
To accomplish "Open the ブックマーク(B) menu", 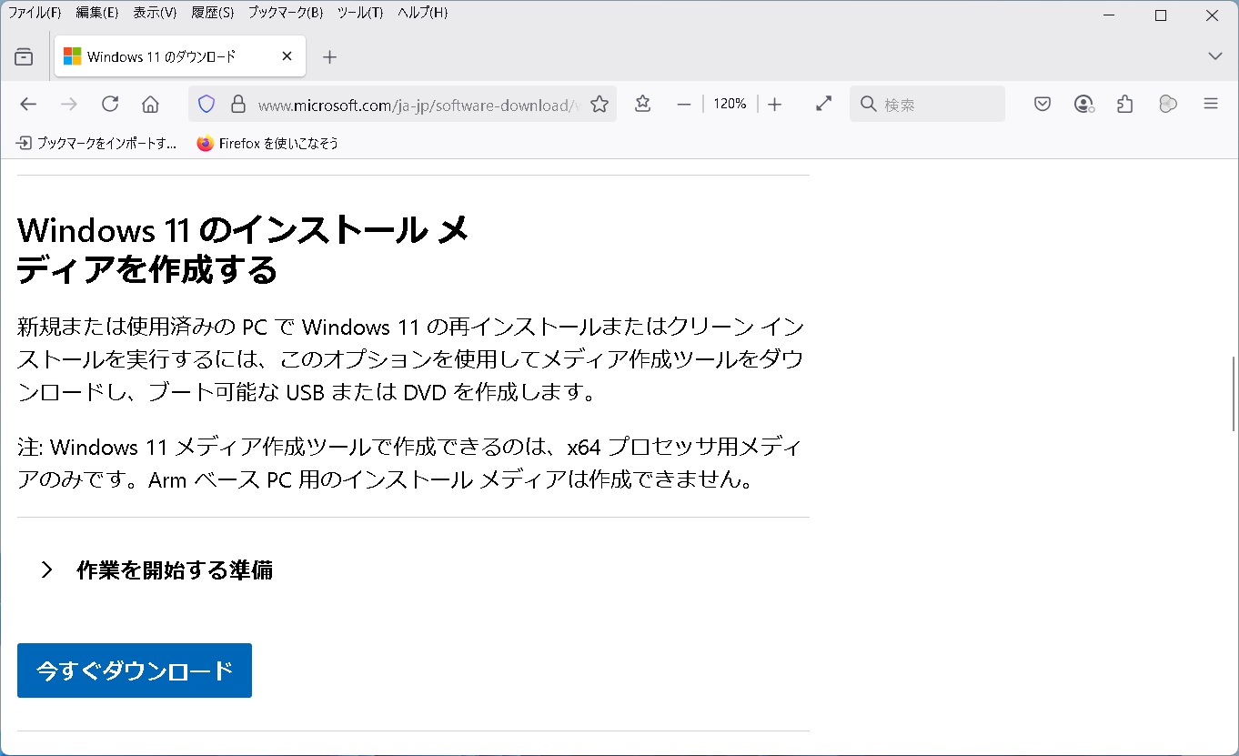I will click(x=286, y=13).
